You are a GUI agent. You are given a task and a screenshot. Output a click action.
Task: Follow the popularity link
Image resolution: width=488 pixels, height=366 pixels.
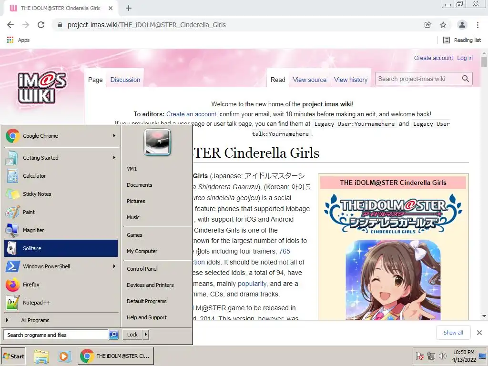[x=252, y=284]
